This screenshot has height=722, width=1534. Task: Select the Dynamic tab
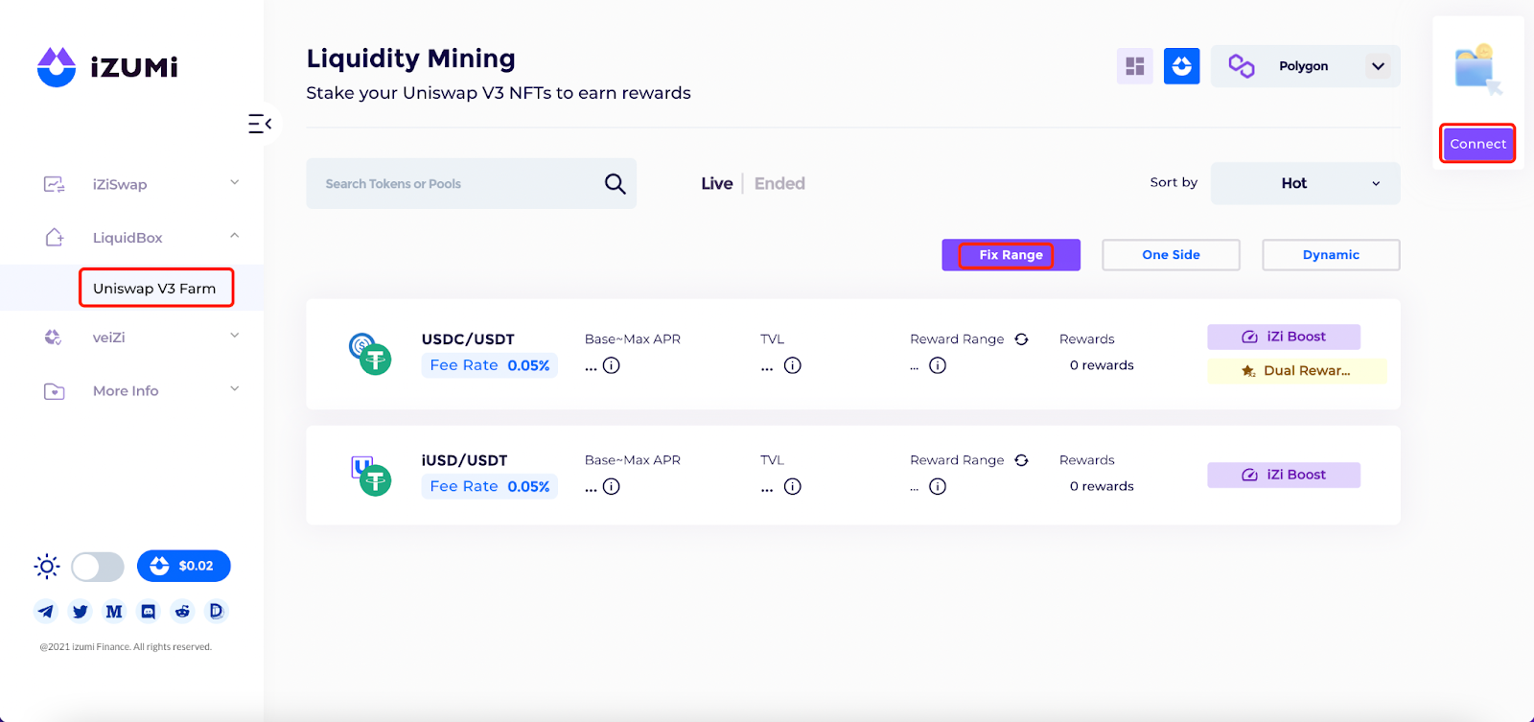(1331, 255)
